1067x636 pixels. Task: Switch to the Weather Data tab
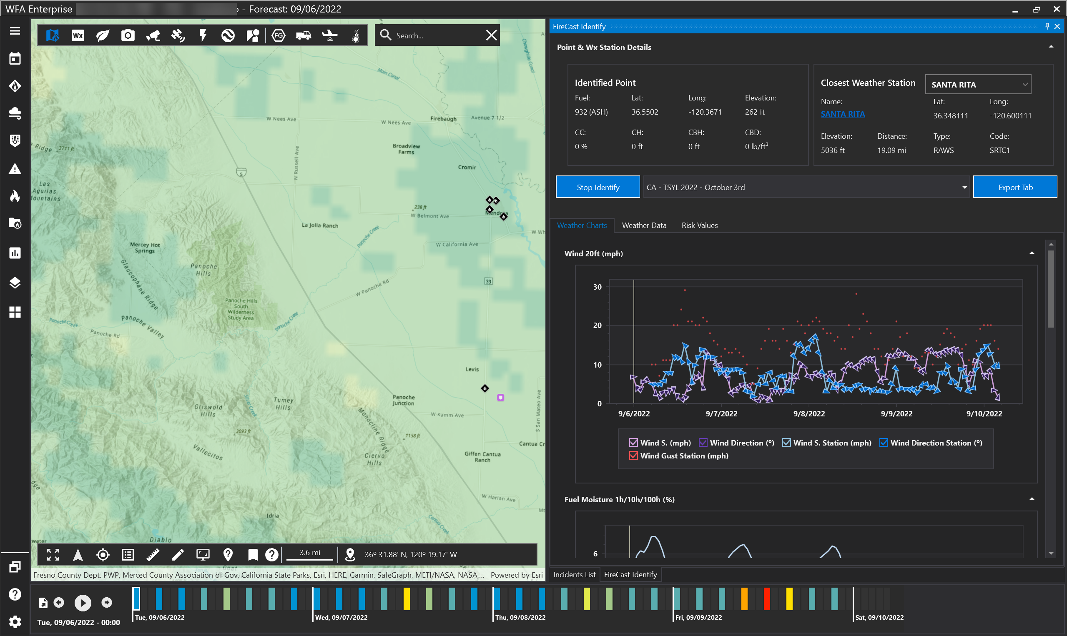pyautogui.click(x=644, y=225)
